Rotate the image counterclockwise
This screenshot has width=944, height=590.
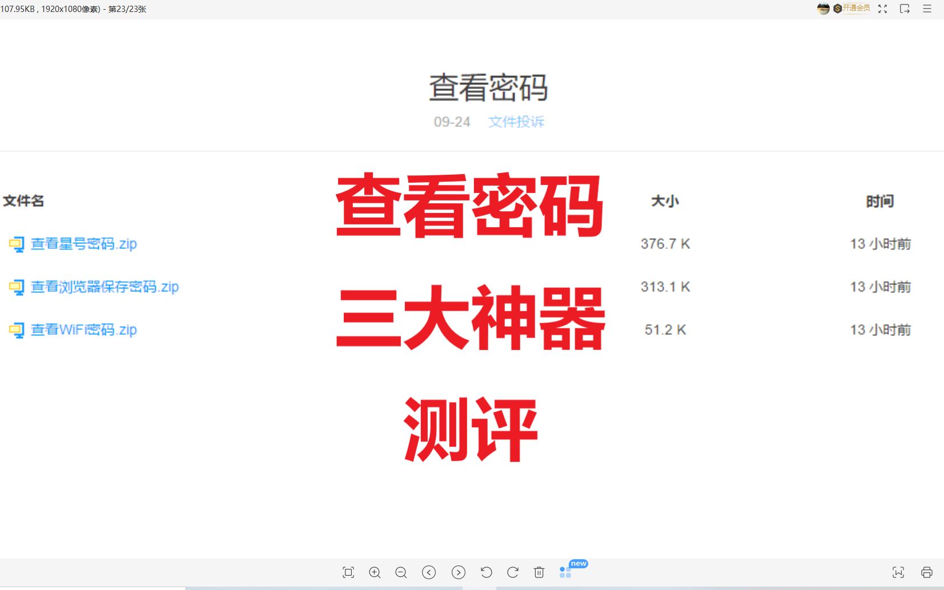coord(486,572)
